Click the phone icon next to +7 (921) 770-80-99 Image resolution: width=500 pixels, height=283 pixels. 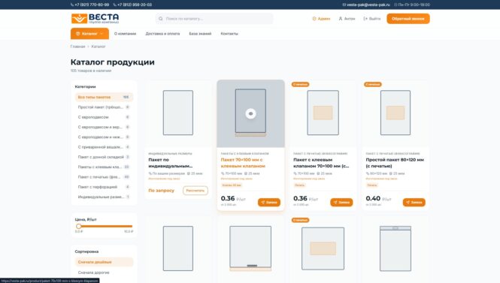[x=72, y=5]
